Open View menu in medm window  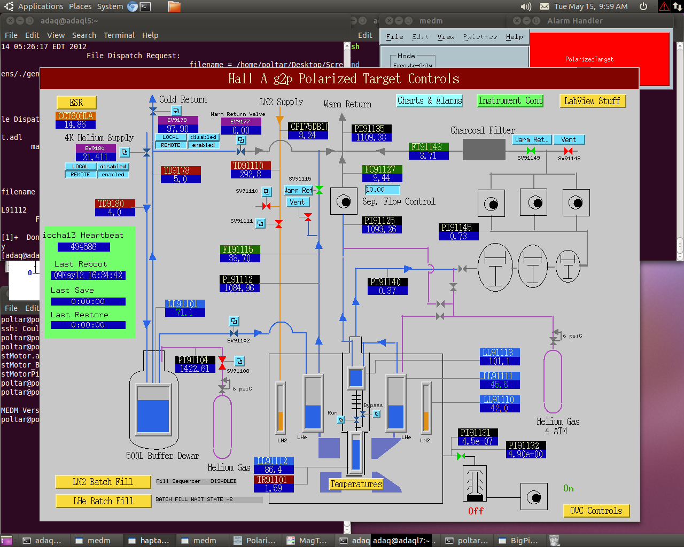(446, 37)
